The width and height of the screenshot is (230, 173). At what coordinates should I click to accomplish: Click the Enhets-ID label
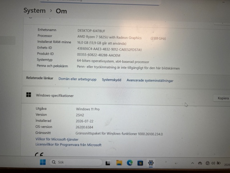point(45,48)
